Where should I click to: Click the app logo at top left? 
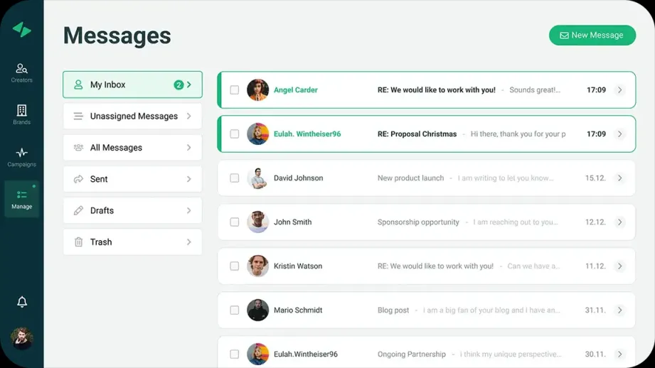(22, 29)
